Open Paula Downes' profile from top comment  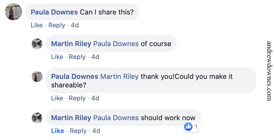tap(54, 12)
